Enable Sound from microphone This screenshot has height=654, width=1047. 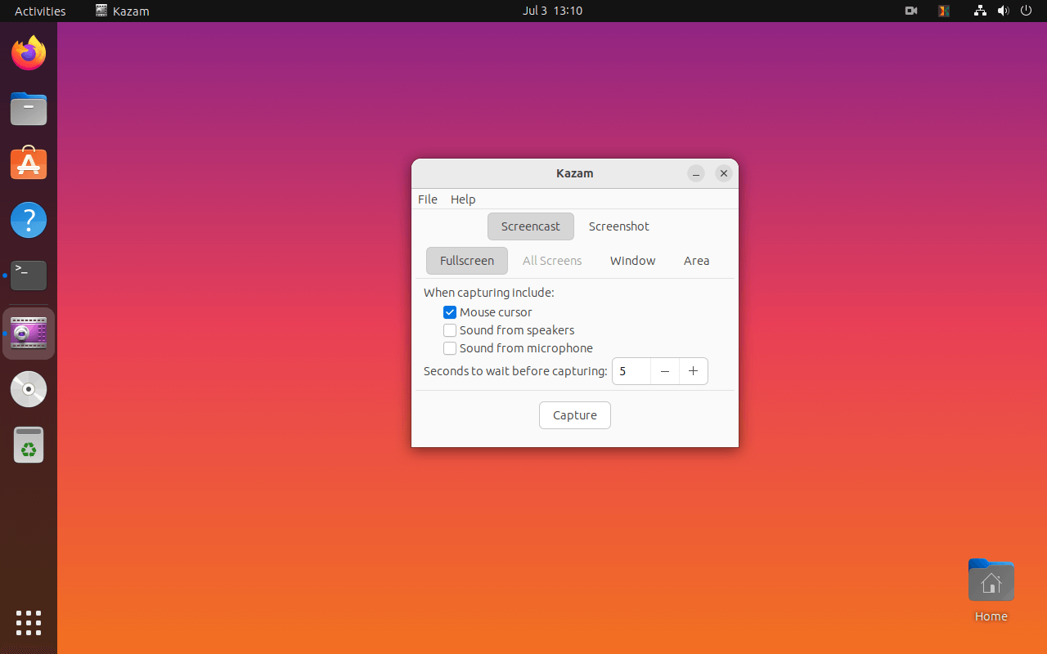tap(450, 348)
